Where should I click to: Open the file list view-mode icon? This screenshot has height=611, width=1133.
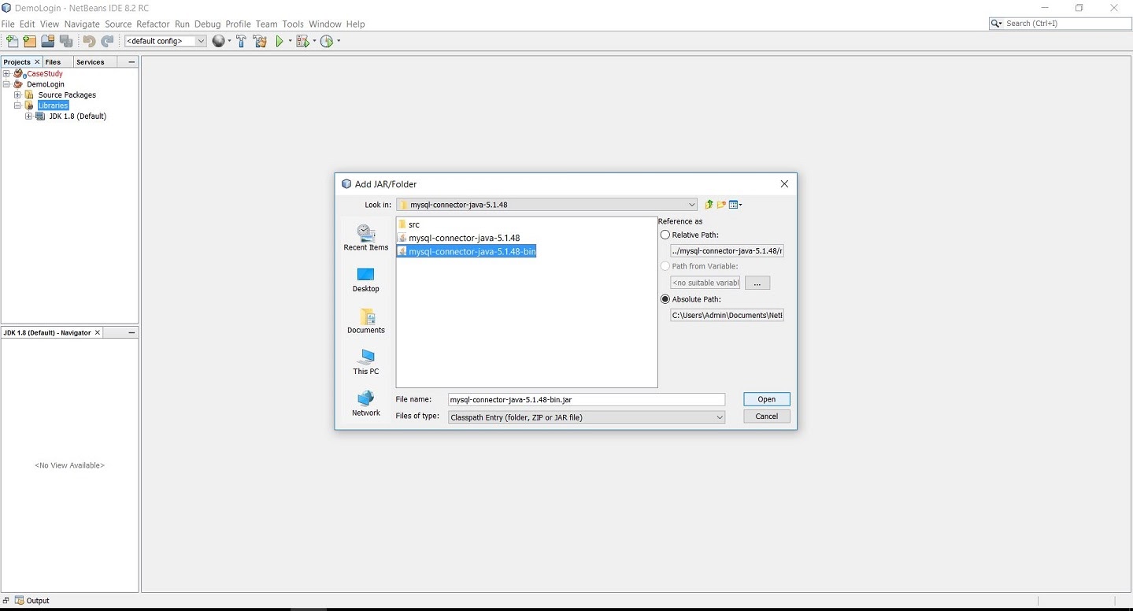(735, 205)
